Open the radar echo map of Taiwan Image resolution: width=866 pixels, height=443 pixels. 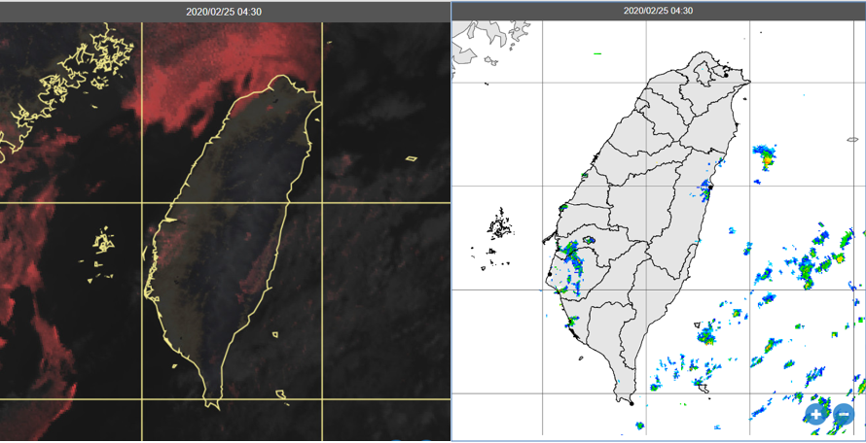[x=659, y=230]
